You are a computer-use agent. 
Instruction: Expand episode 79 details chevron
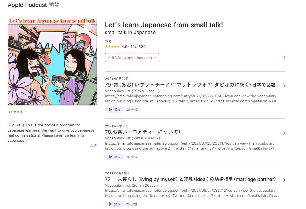click(x=284, y=85)
